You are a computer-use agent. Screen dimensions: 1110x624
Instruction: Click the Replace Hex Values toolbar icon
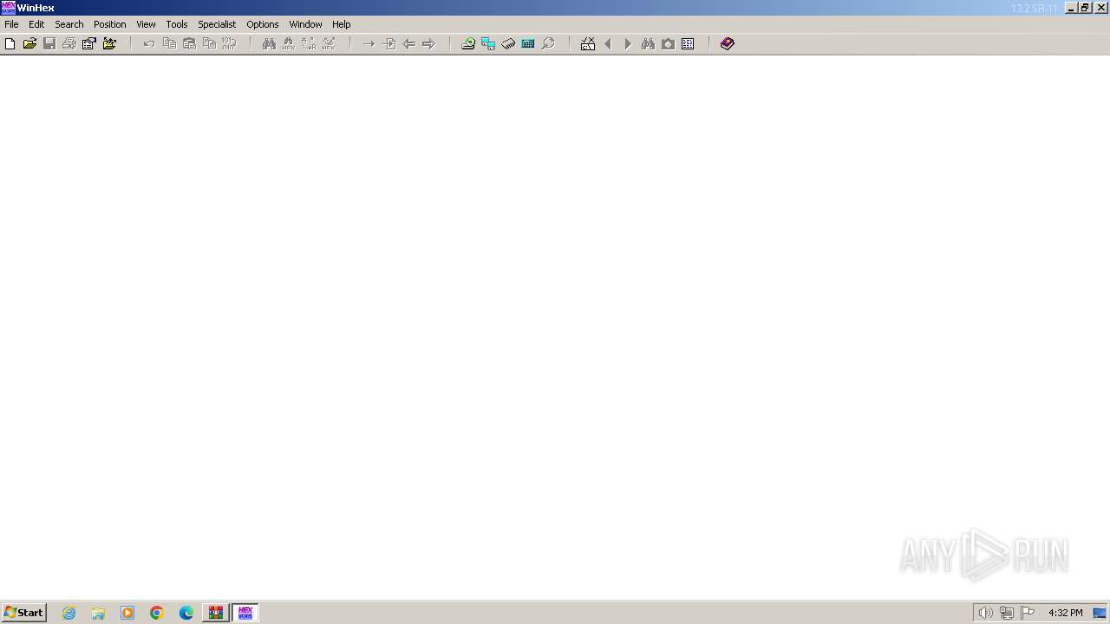(x=329, y=43)
